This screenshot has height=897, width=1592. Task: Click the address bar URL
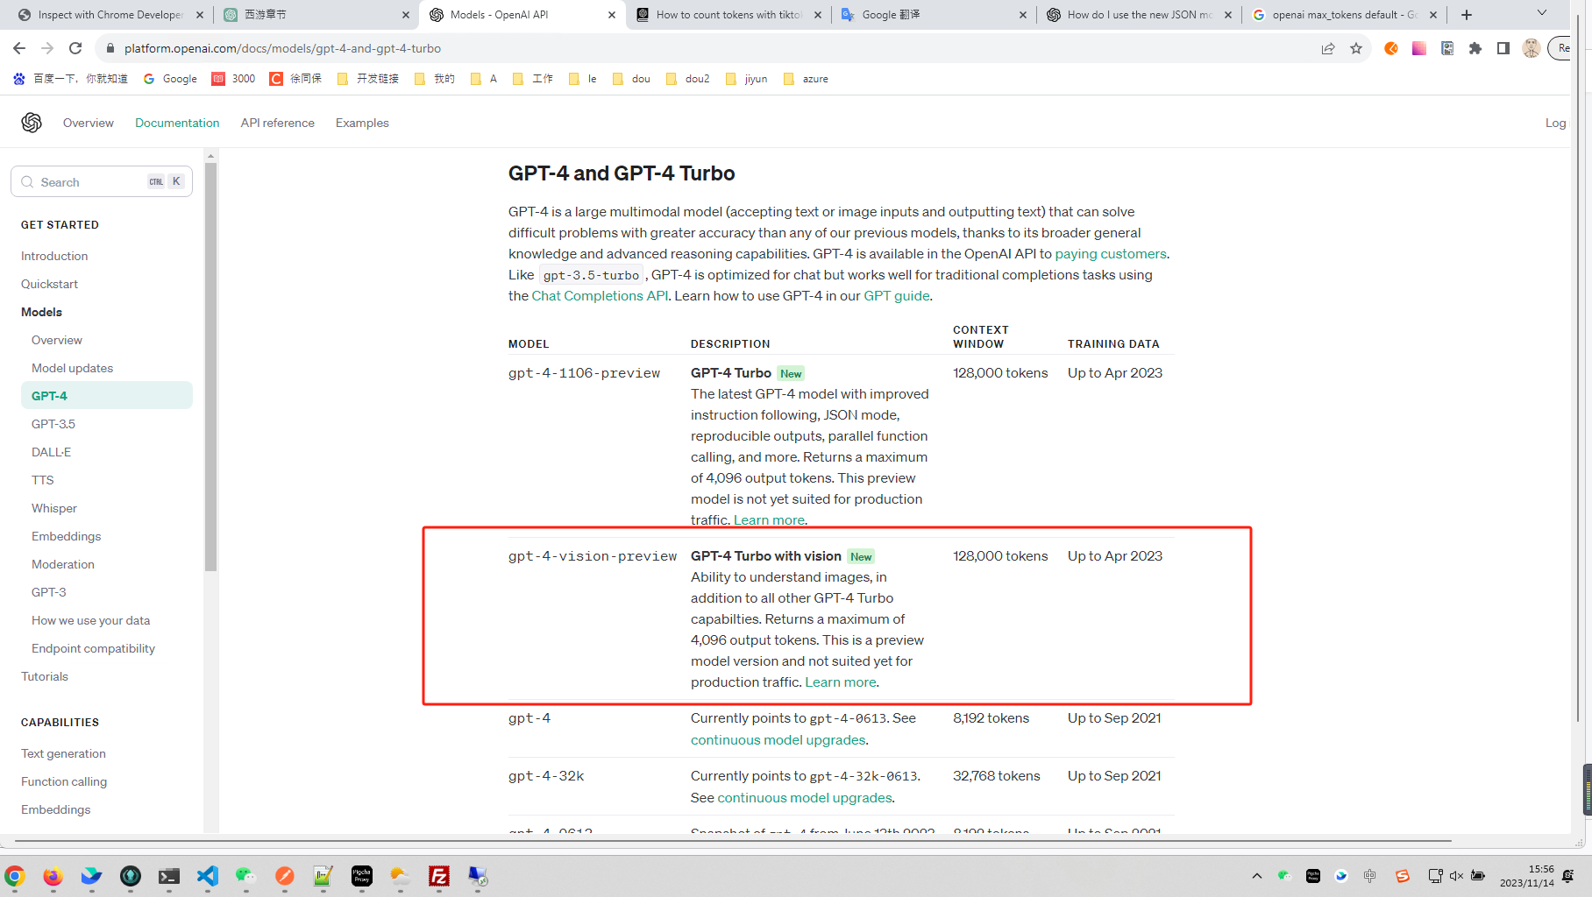pyautogui.click(x=282, y=48)
